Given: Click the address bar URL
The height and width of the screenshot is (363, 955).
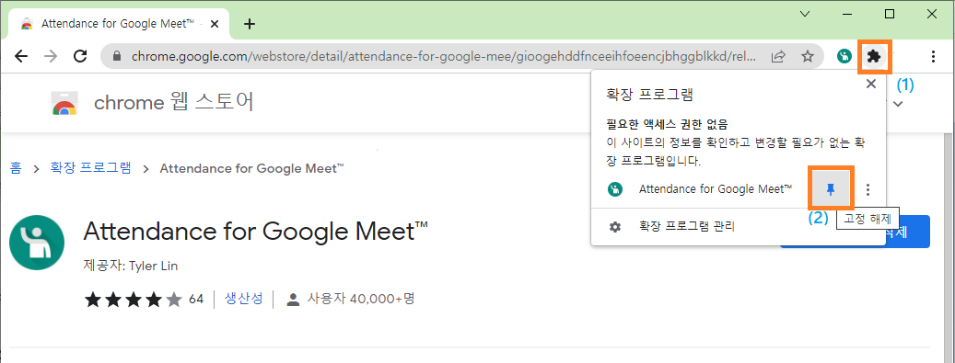Looking at the screenshot, I should [x=437, y=57].
